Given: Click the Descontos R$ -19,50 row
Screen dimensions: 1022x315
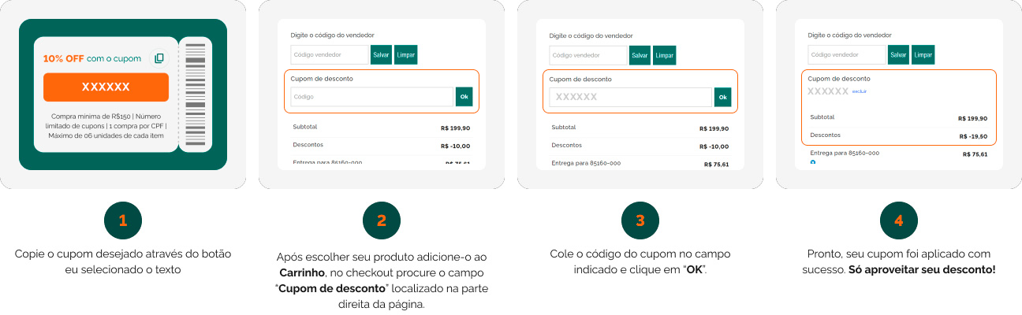Looking at the screenshot, I should tap(899, 135).
